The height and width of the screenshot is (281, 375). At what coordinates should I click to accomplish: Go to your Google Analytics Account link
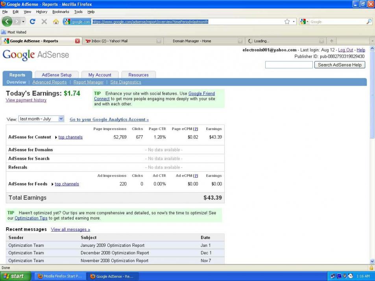pyautogui.click(x=109, y=119)
